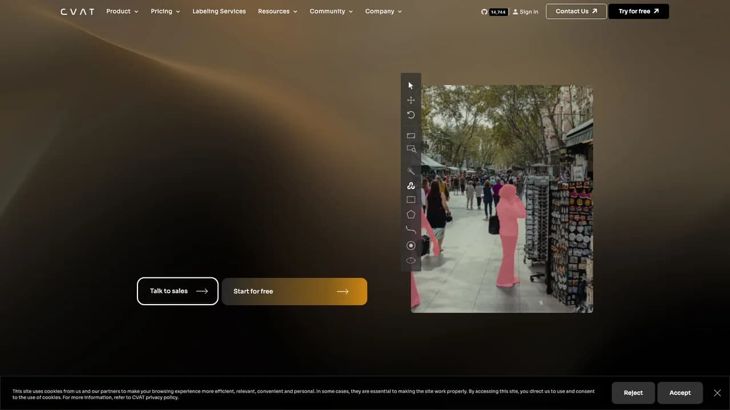Select the ellipse drawing tool
The image size is (730, 410).
[x=411, y=260]
